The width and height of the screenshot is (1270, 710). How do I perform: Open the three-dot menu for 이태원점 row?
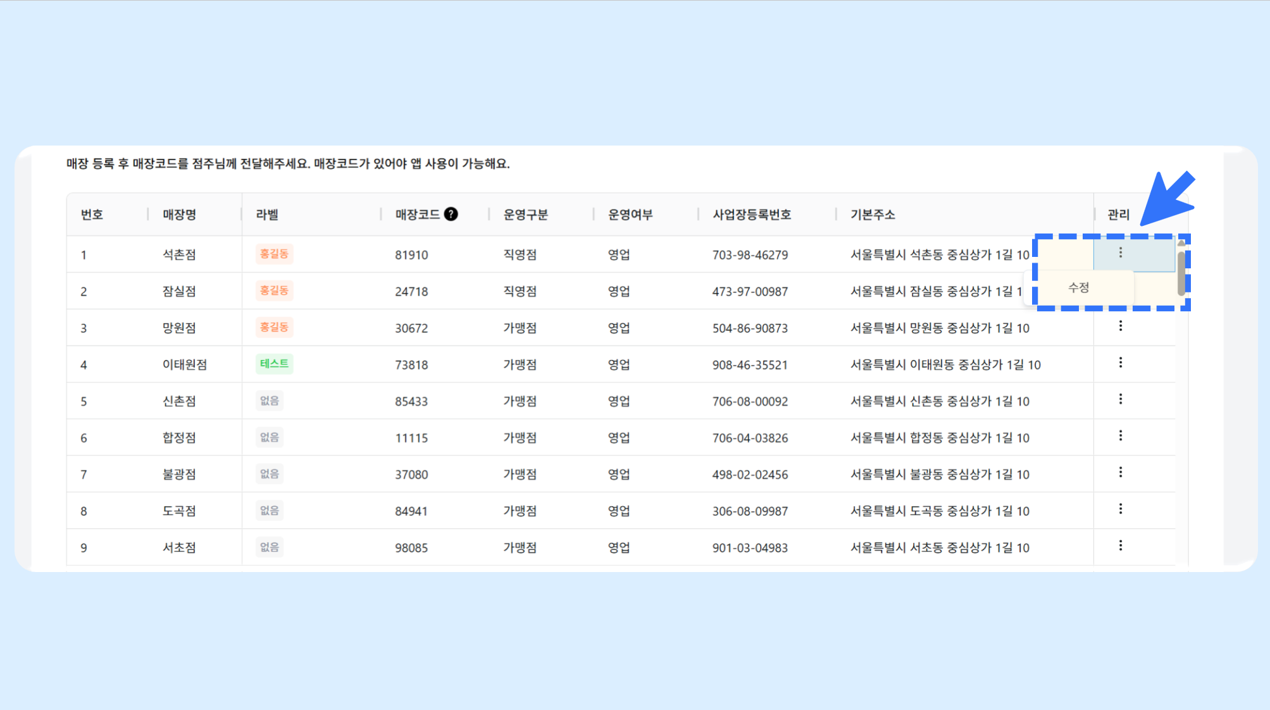pyautogui.click(x=1120, y=363)
